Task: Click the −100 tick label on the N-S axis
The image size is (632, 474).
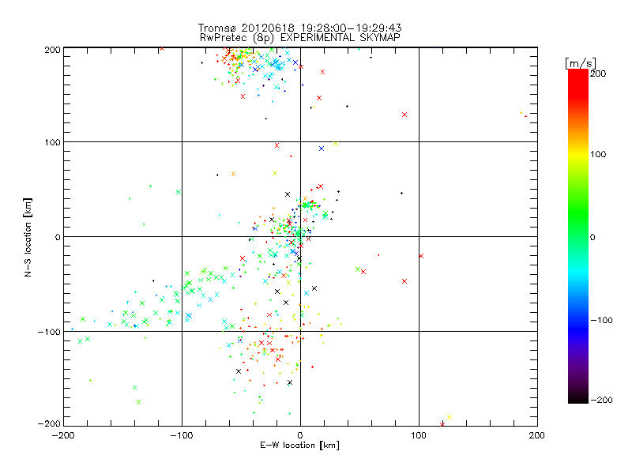Action: coord(49,332)
